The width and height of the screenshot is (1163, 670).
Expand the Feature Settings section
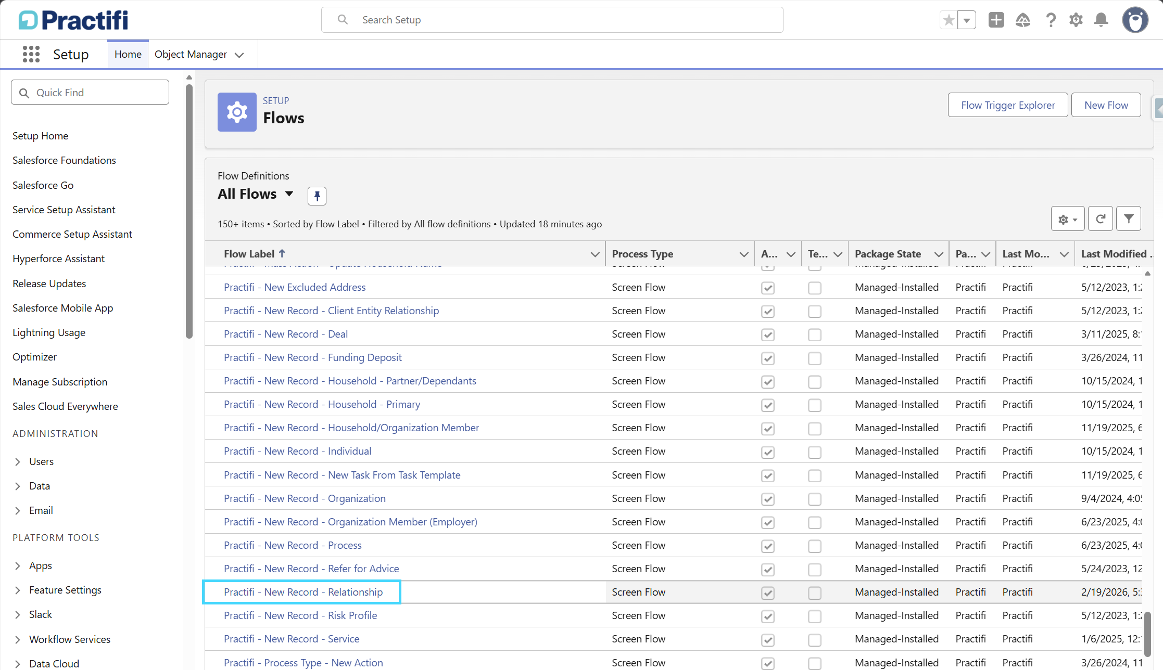pos(18,590)
